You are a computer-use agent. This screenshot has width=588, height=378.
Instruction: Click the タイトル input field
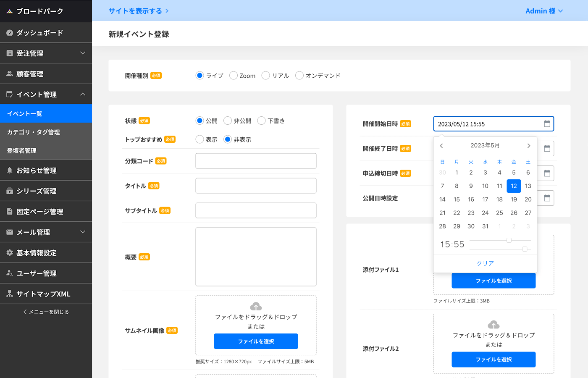[x=256, y=186]
